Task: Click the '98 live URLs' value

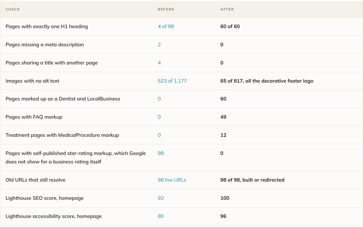Action: coord(172,180)
